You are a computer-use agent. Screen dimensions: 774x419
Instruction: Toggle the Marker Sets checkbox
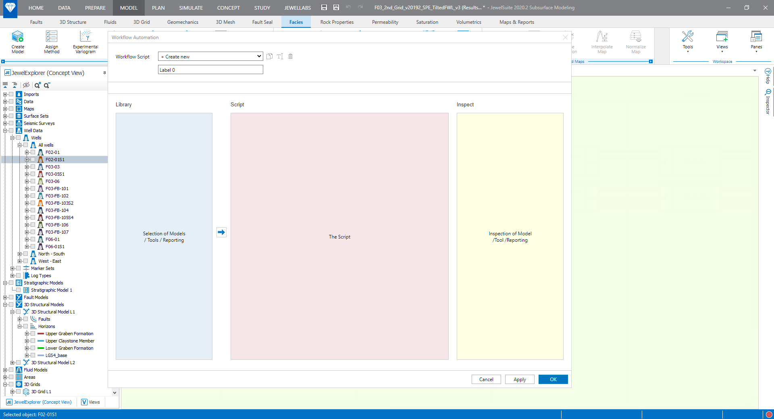coord(19,268)
